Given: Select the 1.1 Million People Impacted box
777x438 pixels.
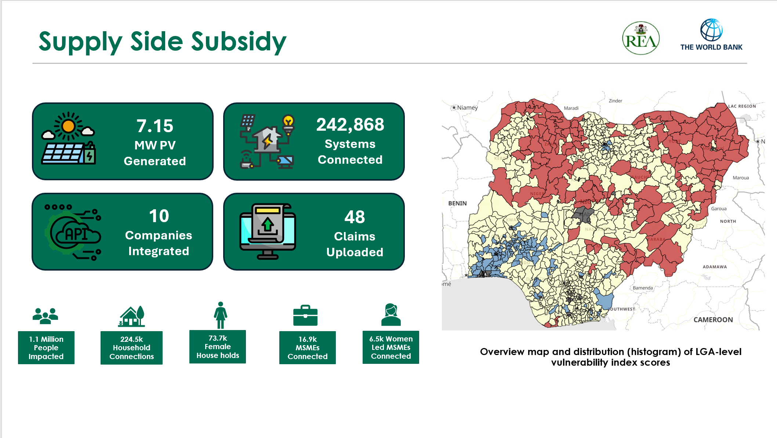Looking at the screenshot, I should [46, 348].
